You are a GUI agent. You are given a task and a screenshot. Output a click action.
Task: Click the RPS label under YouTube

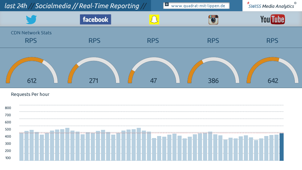click(272, 40)
